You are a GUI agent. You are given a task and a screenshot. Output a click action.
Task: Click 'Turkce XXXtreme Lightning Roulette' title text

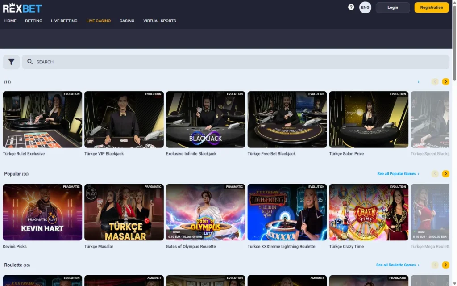coord(281,247)
